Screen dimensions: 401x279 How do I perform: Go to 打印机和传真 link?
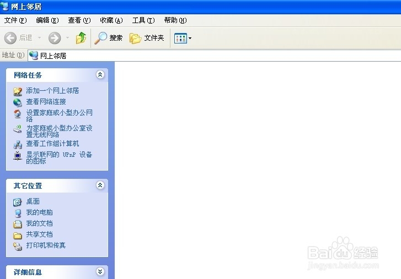coord(46,245)
